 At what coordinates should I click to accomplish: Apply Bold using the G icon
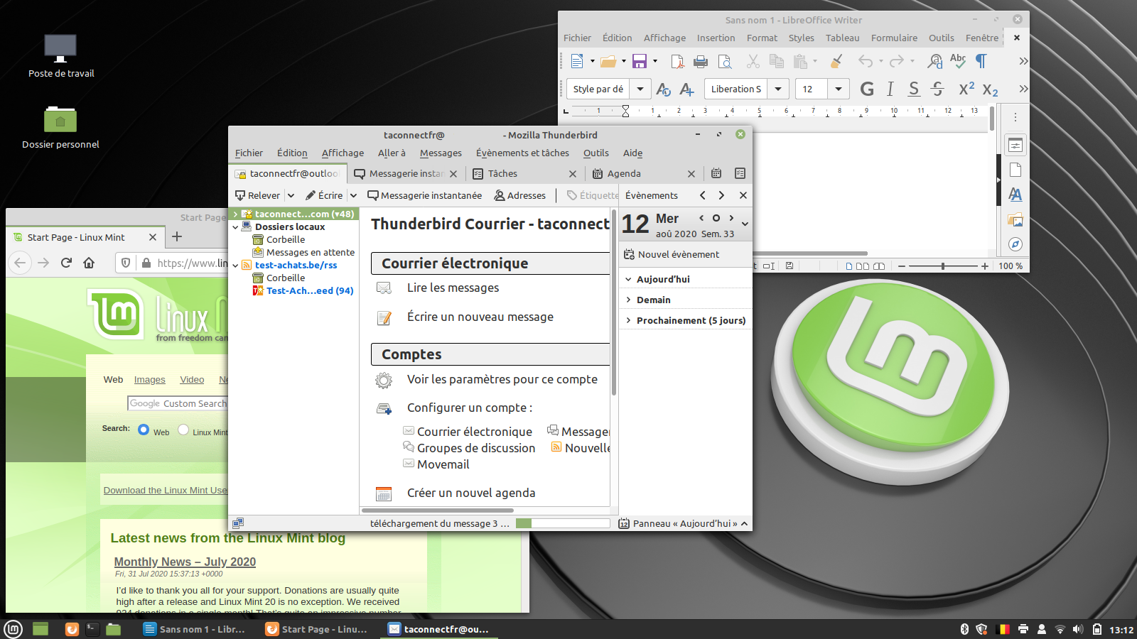(x=867, y=89)
